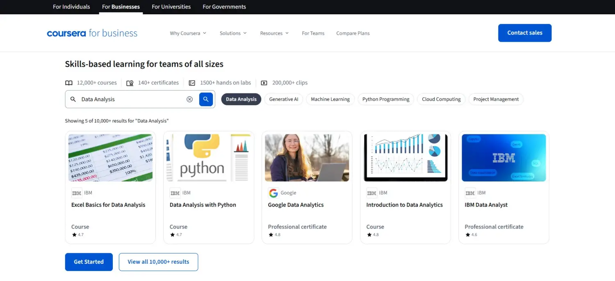Click the 140+ certificates text
This screenshot has height=281, width=615.
pyautogui.click(x=158, y=83)
